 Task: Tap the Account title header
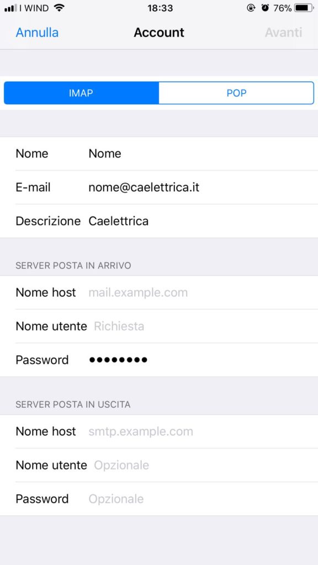pos(159,33)
